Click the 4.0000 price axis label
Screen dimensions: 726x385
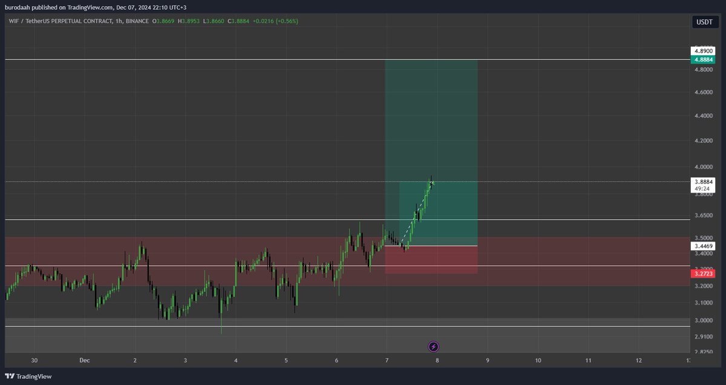pos(703,167)
